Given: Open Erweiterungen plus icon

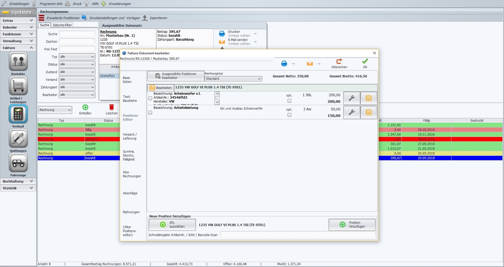Looking at the screenshot, I should click(x=103, y=4).
